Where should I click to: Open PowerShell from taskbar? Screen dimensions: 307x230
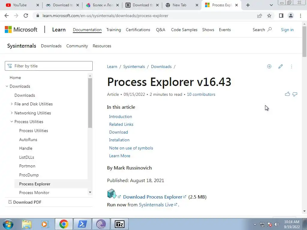click(82, 224)
